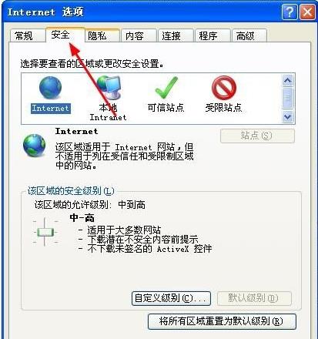Click the up arrow of zone list scrollbar
318x339 pixels.
click(287, 81)
